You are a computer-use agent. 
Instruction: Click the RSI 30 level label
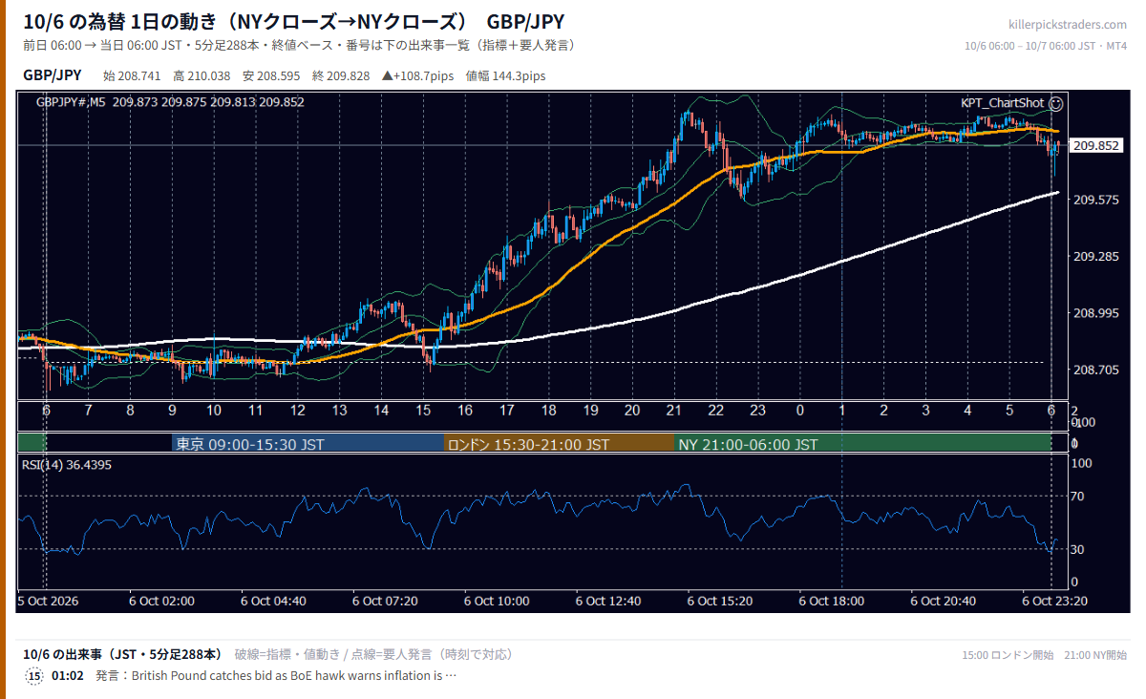1076,549
